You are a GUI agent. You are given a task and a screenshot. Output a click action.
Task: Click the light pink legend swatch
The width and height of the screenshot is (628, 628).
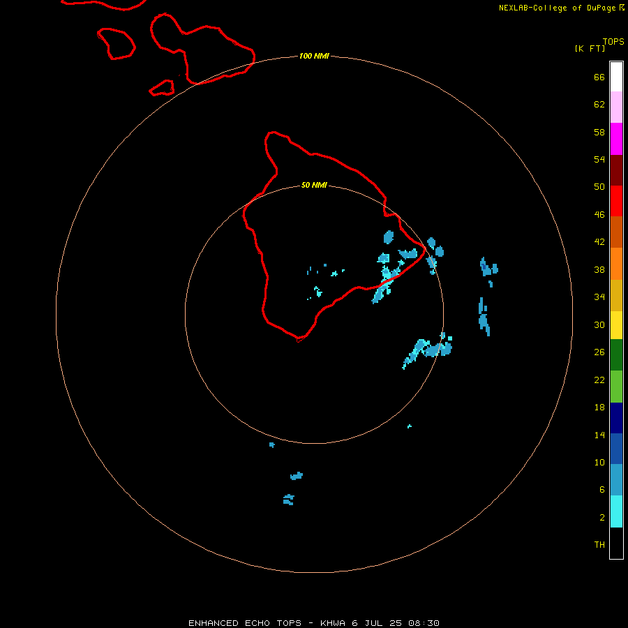[616, 107]
